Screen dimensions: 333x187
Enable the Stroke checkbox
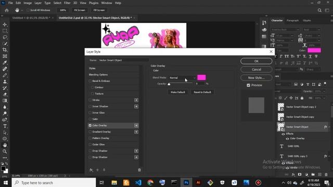(x=90, y=100)
